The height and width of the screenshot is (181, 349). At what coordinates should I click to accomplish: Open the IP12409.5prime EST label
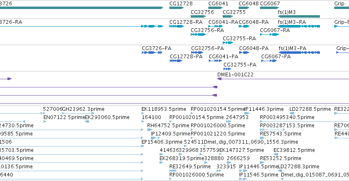pos(171,134)
